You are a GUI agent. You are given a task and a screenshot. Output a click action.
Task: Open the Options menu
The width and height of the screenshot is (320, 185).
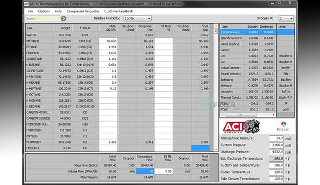[x=44, y=11]
